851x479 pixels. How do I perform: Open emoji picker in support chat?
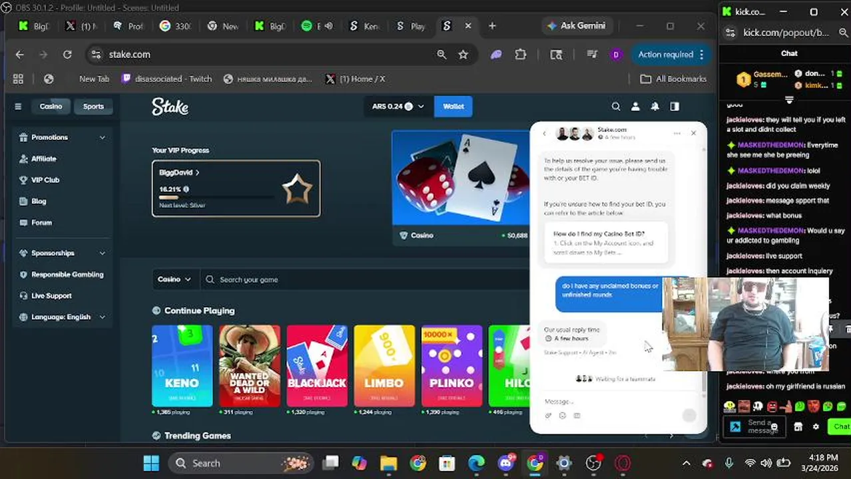pos(563,416)
